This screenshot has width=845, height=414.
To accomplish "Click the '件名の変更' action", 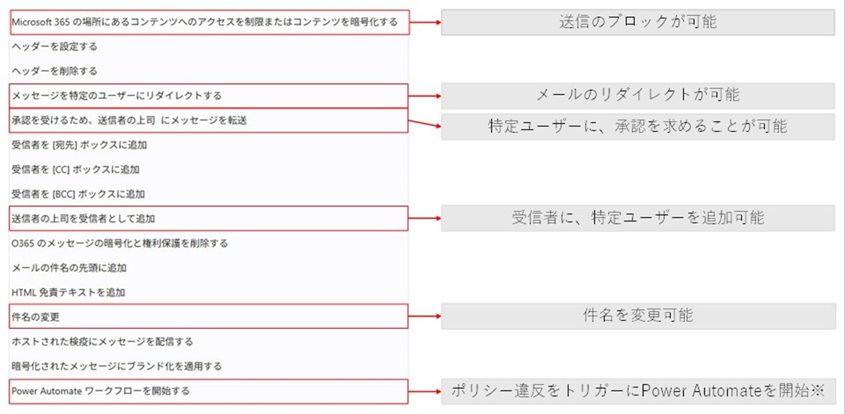I will [x=36, y=317].
